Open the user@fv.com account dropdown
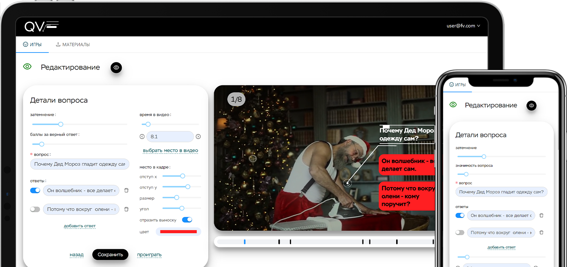The height and width of the screenshot is (267, 567). pos(463,26)
